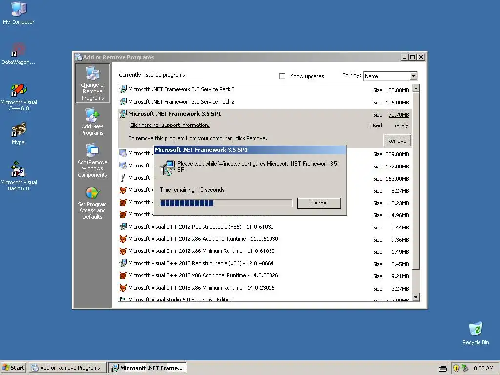Screen dimensions: 500x375
Task: Select Visual C++ 2012 Redistributable (x86) - 11.0.61030
Action: point(265,227)
